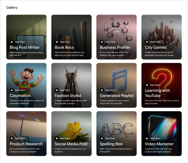The width and height of the screenshot is (188, 163).
Task: Click the Opal Team sparkle icon on Blog Post Writer
Action: (11, 42)
